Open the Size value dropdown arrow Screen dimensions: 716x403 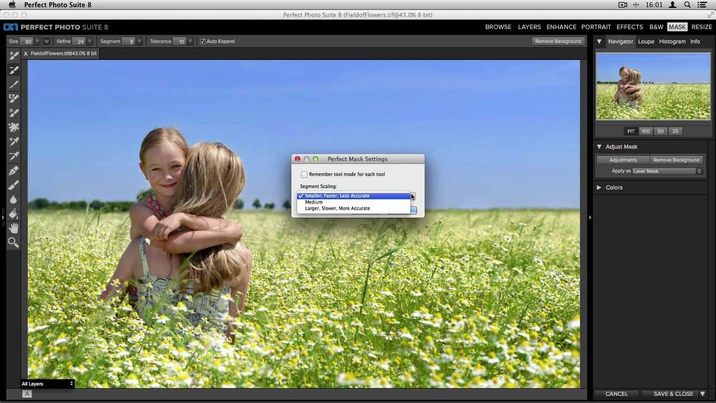tap(37, 41)
